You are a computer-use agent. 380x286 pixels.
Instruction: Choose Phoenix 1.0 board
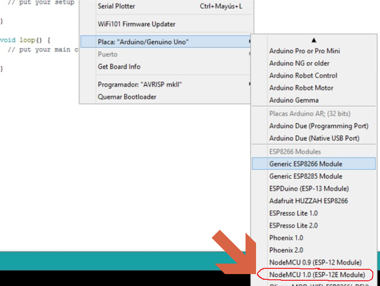(x=314, y=238)
